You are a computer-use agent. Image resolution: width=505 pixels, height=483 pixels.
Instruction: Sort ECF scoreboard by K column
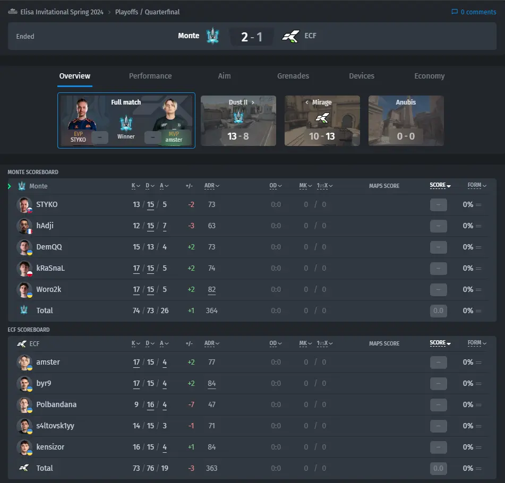135,343
